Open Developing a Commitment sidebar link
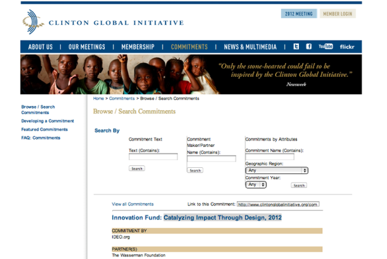This screenshot has width=387, height=259. pyautogui.click(x=47, y=121)
